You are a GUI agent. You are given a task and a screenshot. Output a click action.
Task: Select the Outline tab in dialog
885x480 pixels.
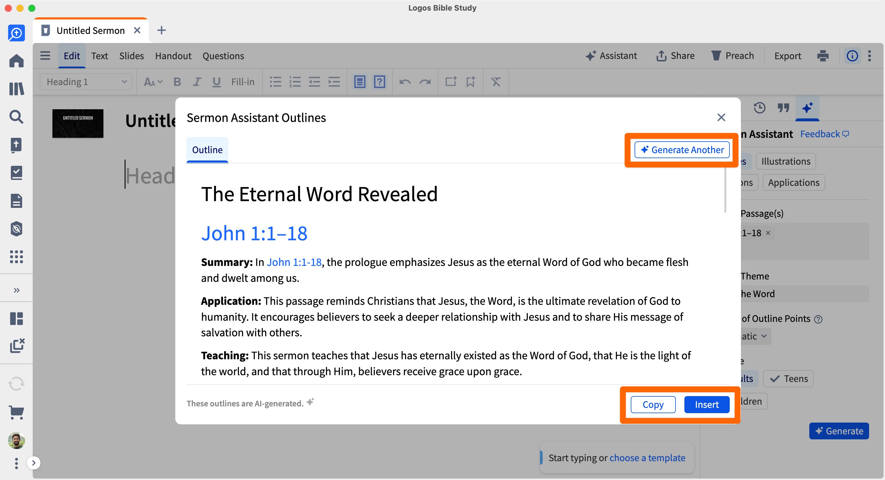pyautogui.click(x=207, y=150)
